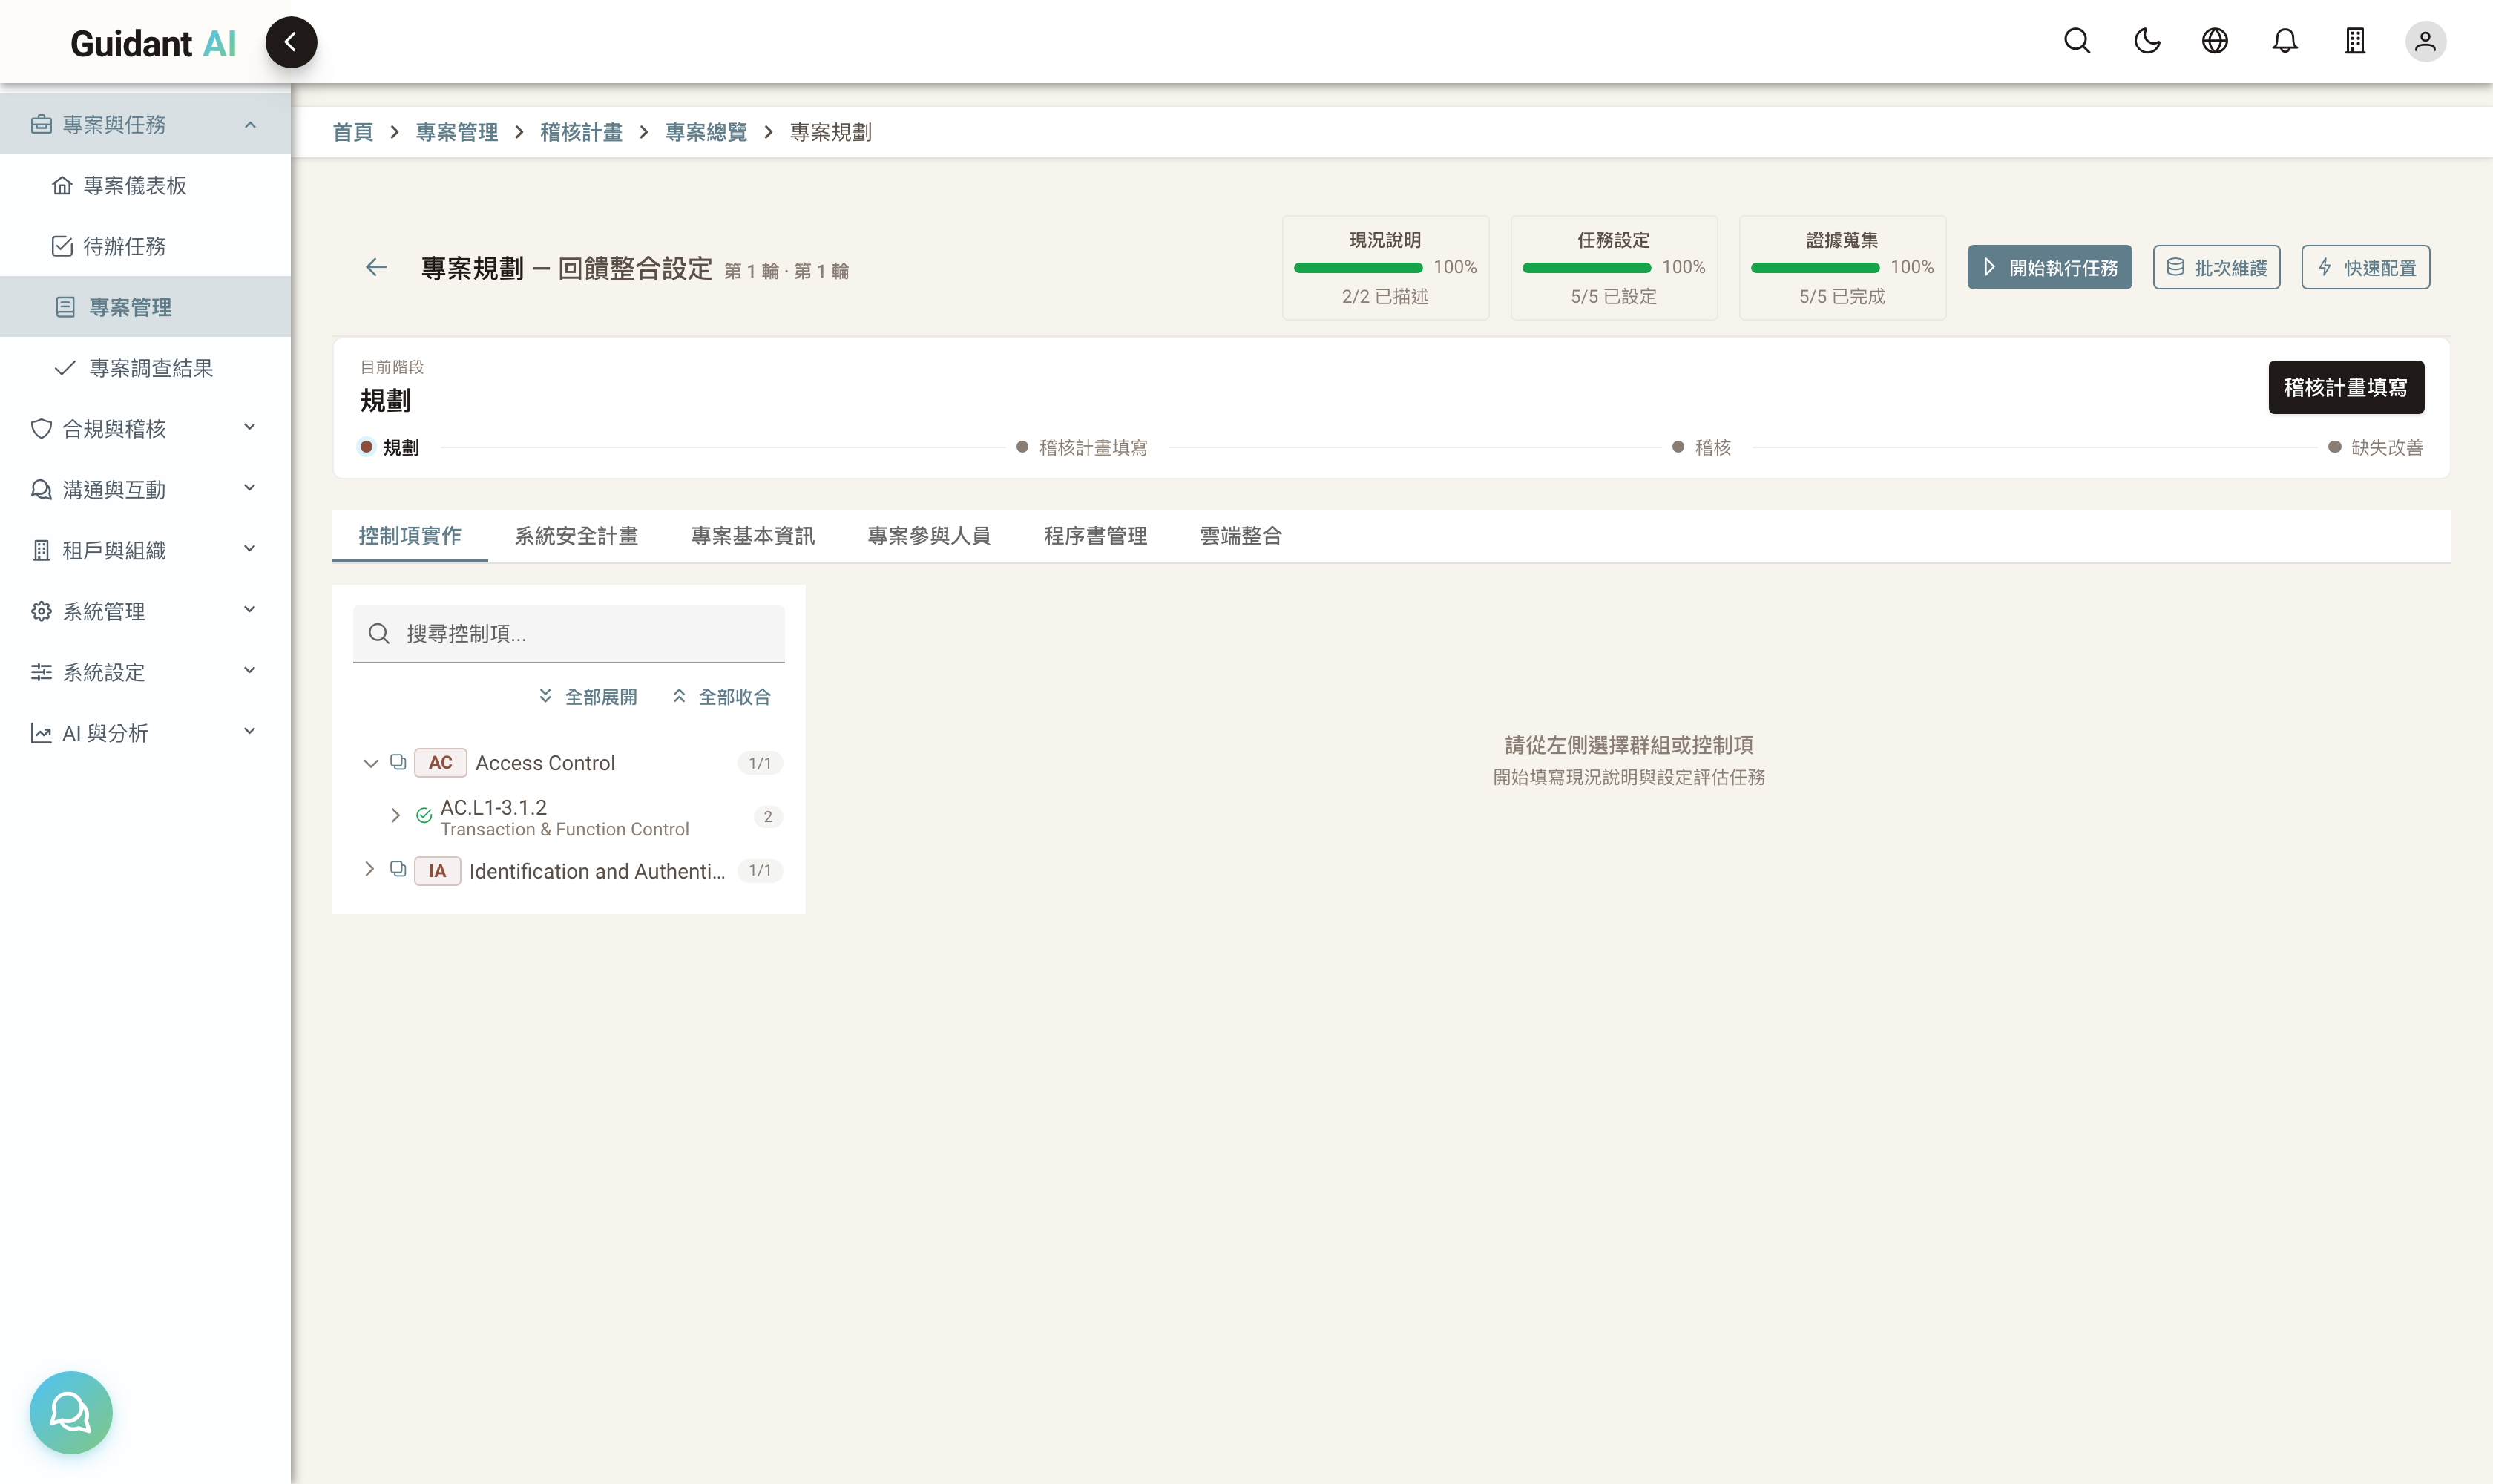
Task: Collapse the Access Control tree group
Action: 370,763
